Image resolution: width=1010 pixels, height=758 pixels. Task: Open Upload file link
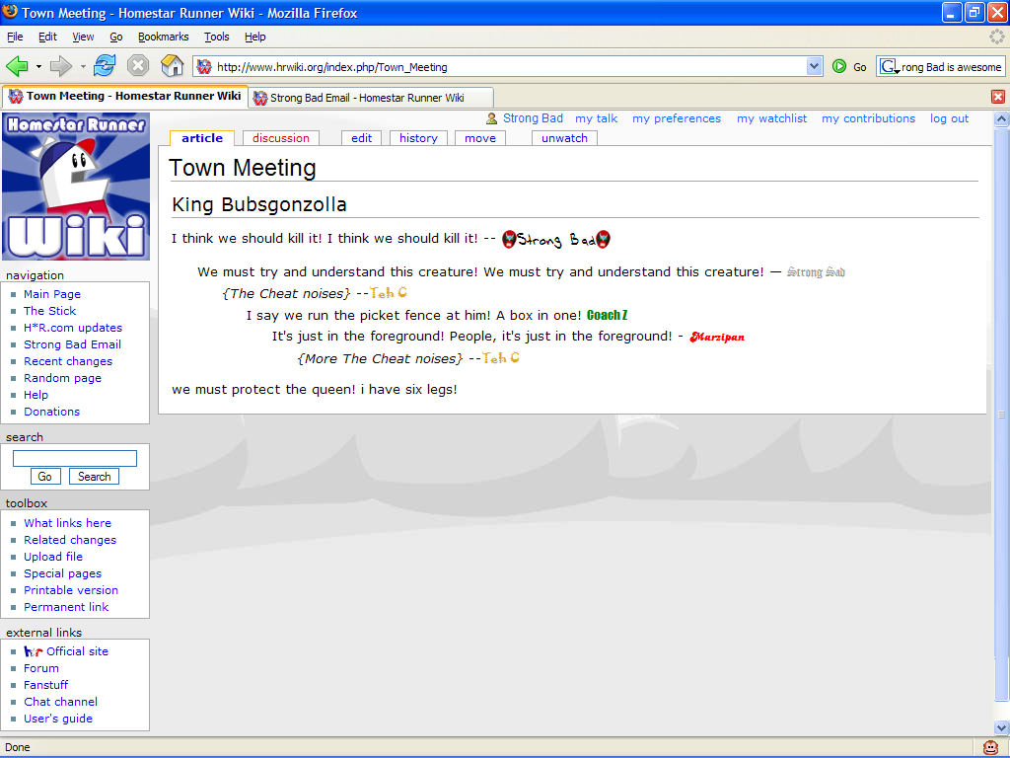pyautogui.click(x=53, y=557)
